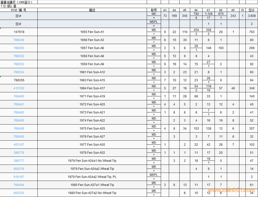Click the grade 67 column header
This screenshot has width=258, height=197.
pyautogui.click(x=209, y=10)
